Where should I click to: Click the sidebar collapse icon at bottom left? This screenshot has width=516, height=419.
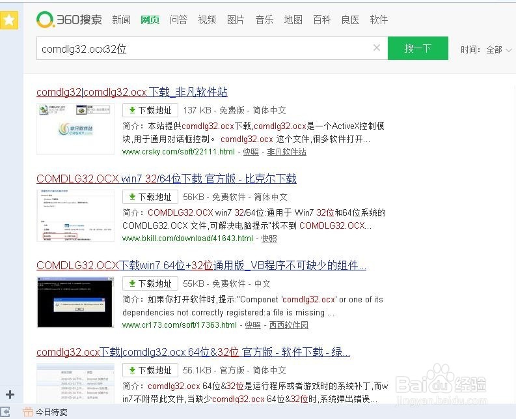(5, 412)
